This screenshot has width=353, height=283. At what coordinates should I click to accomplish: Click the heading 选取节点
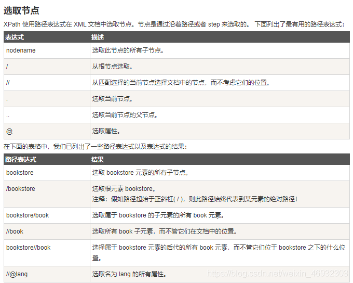point(21,10)
